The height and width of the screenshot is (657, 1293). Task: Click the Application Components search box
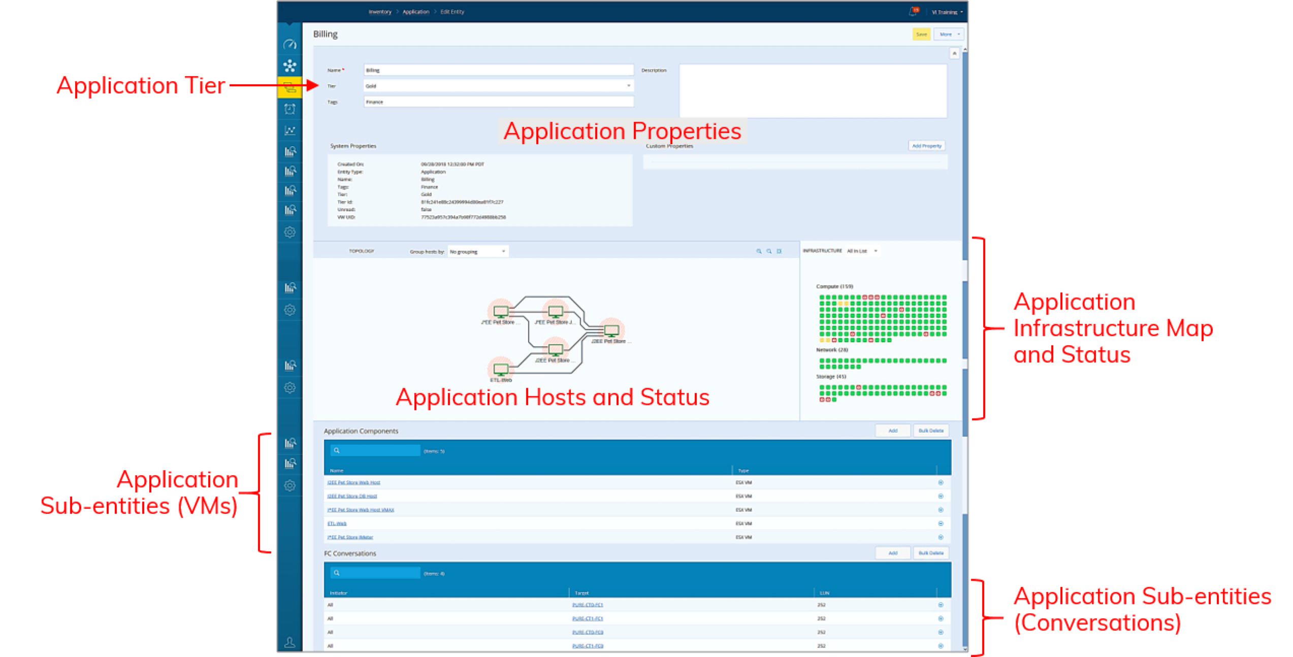click(x=375, y=450)
